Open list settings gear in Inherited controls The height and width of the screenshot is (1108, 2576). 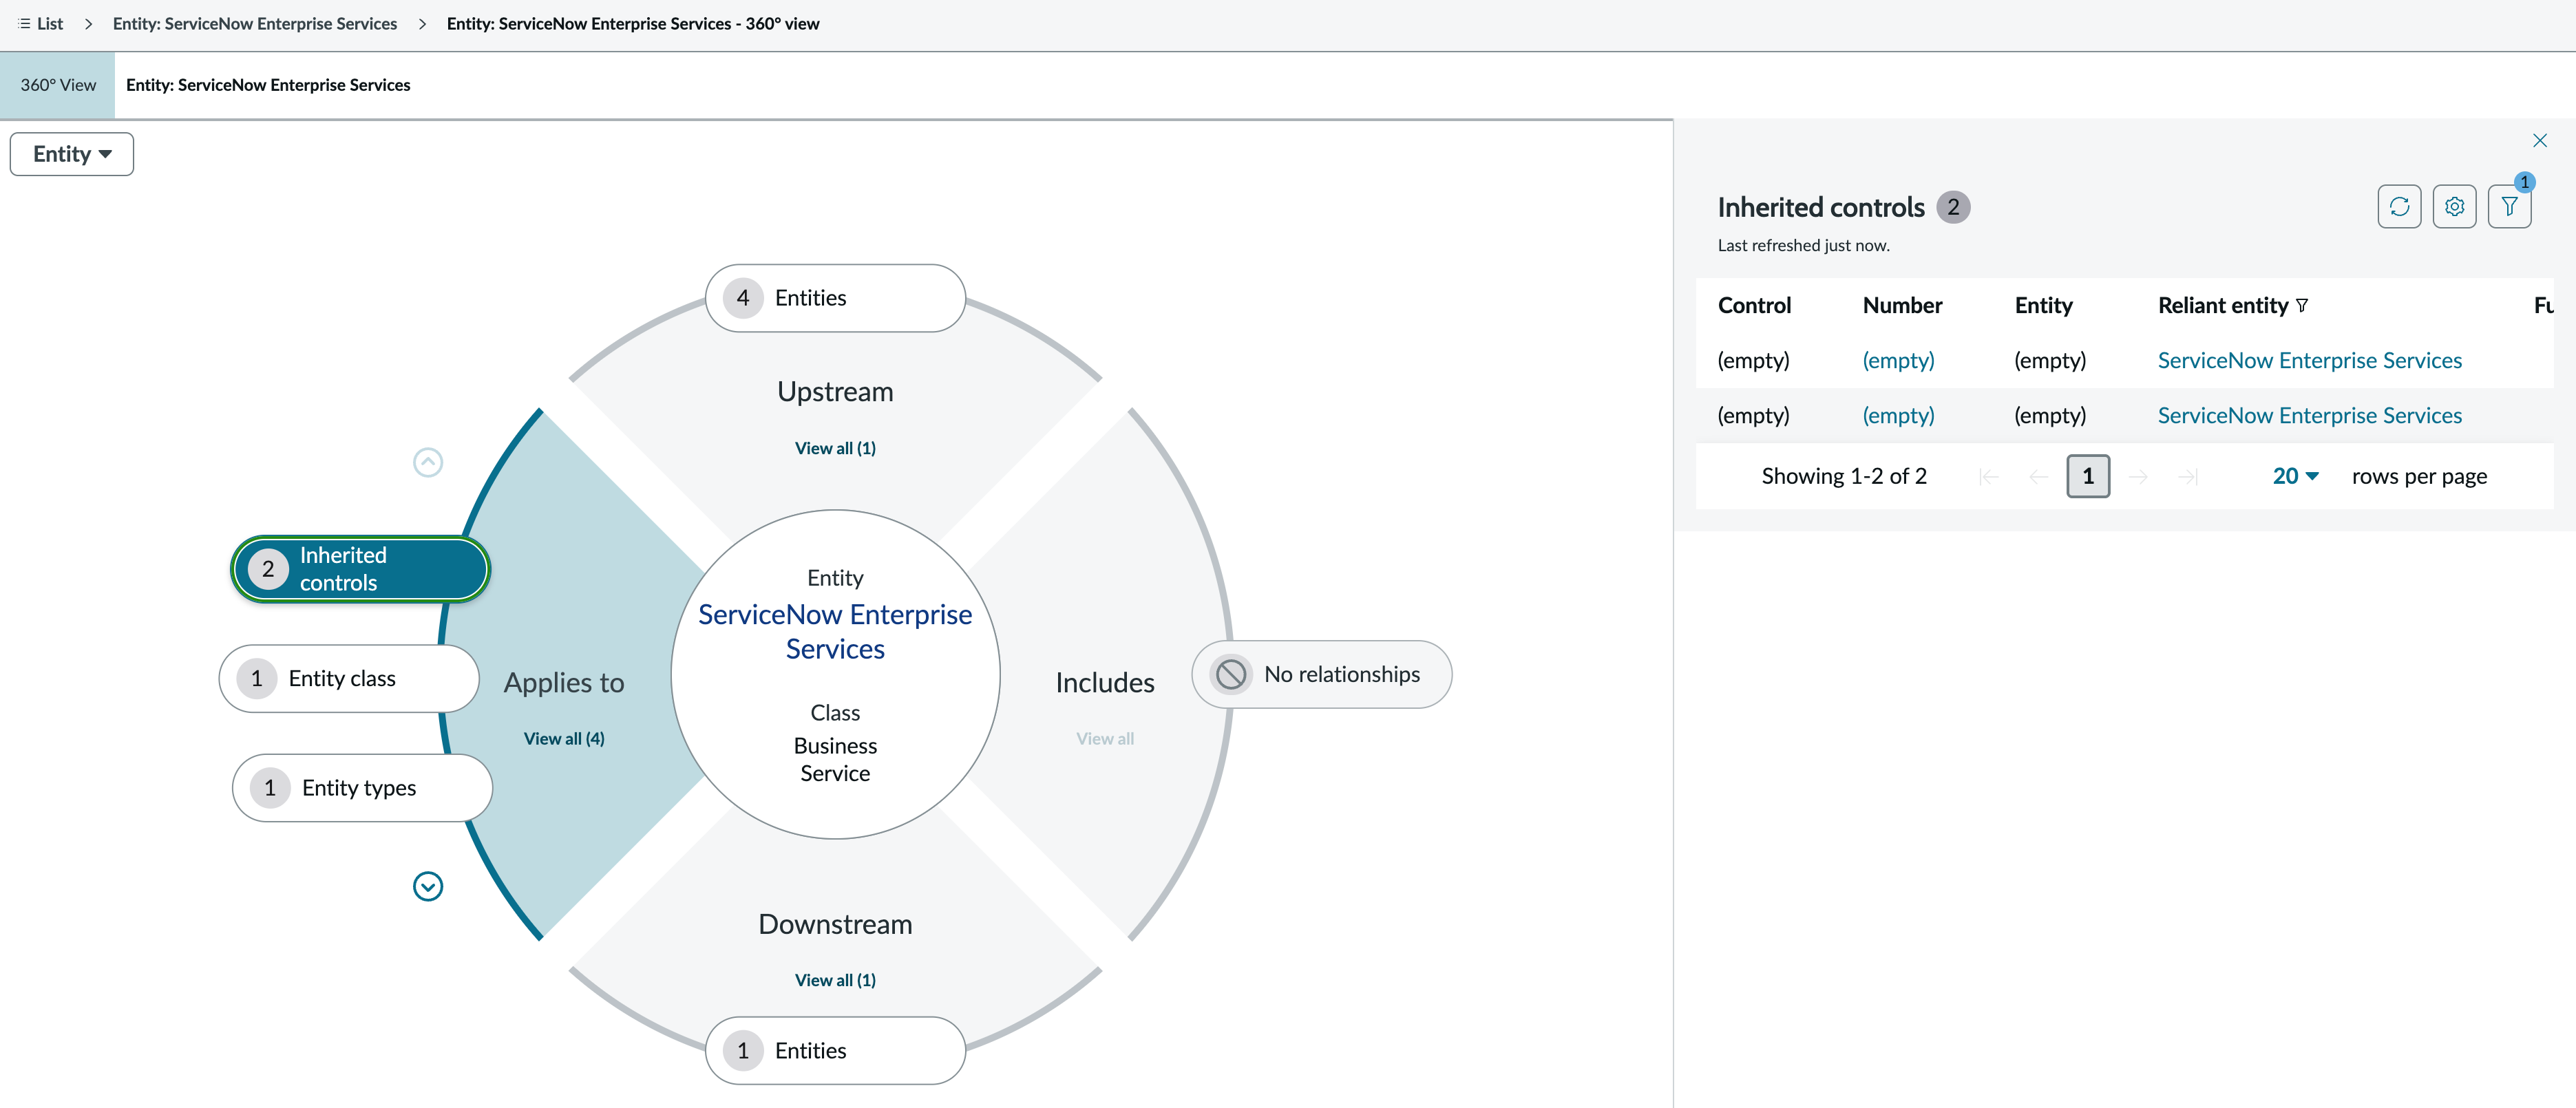2454,207
